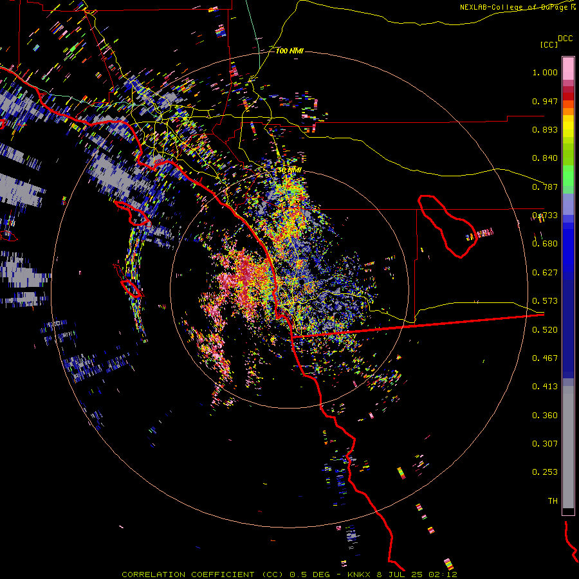Click the 0.787 legend value

pos(545,187)
